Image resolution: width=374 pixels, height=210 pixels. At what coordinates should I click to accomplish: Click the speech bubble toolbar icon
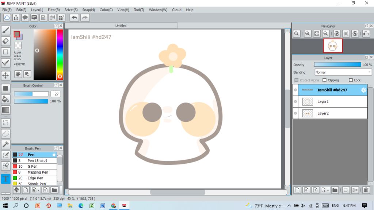25,17
